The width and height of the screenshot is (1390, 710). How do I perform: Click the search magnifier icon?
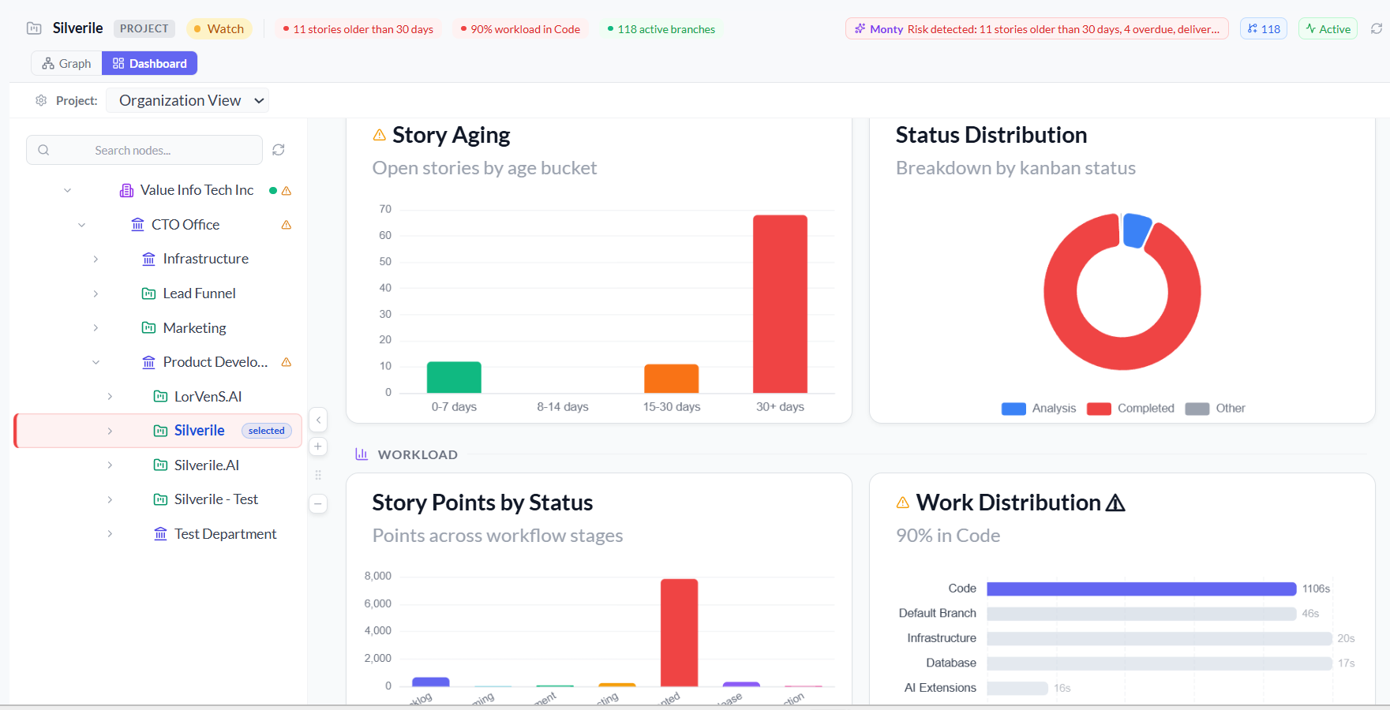(x=43, y=150)
